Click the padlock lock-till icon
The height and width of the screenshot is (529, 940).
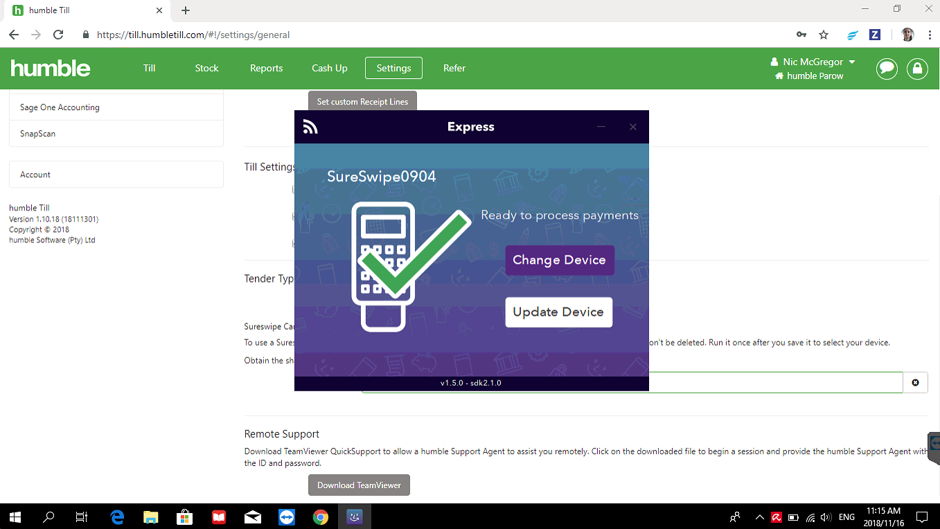tap(917, 69)
